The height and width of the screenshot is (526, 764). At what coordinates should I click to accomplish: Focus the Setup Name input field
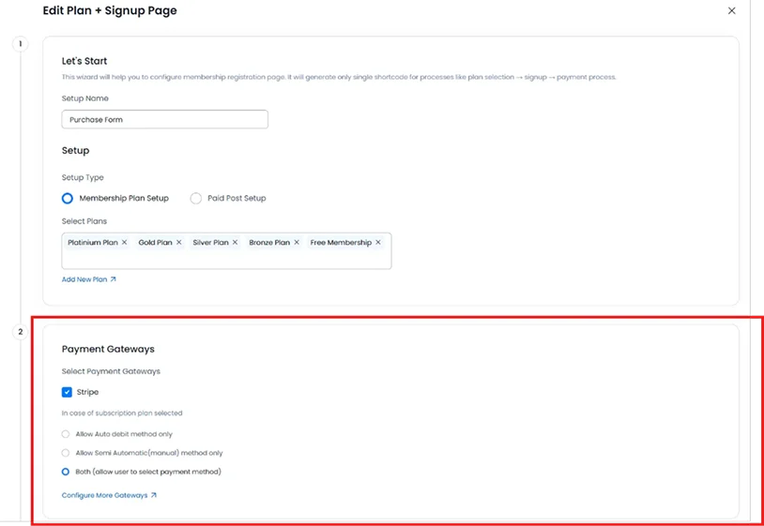click(x=164, y=119)
